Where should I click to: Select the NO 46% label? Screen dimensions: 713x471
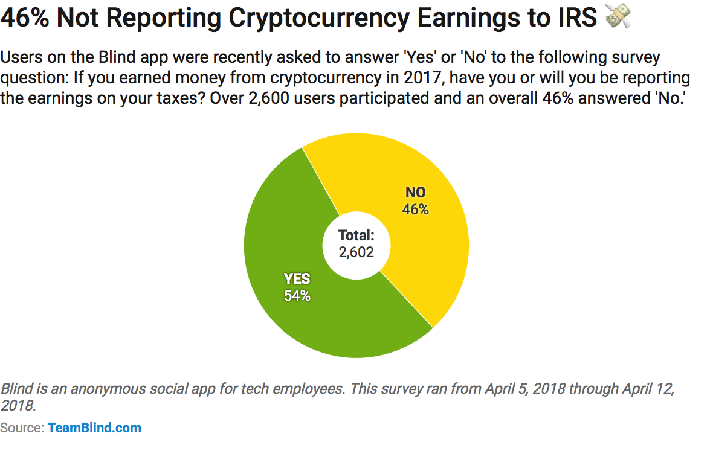416,201
